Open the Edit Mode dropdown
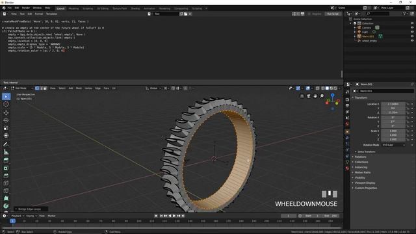Screen dimensions: 416x234 click(x=22, y=88)
